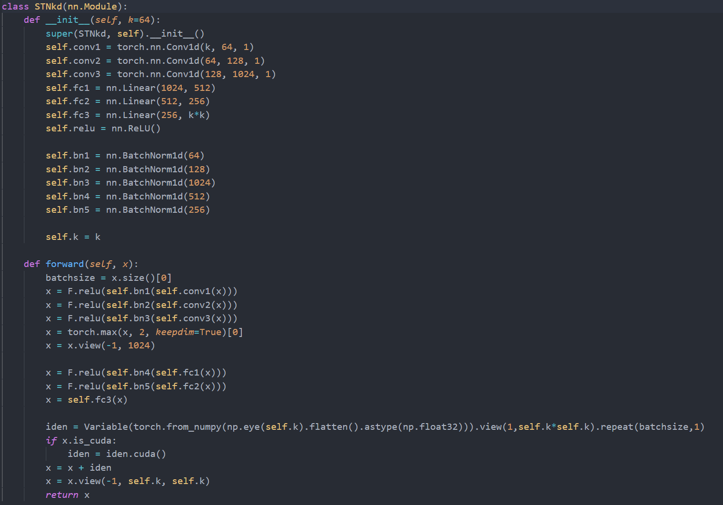Click the self.relu = nn.ReLU() line
The height and width of the screenshot is (505, 723).
(102, 128)
